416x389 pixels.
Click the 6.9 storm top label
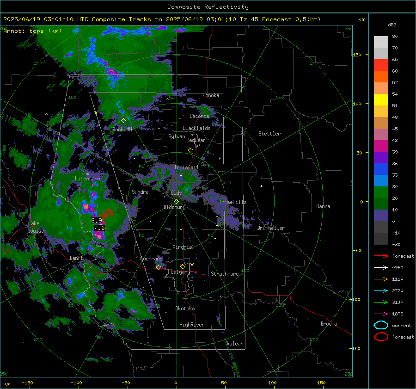tap(97, 220)
